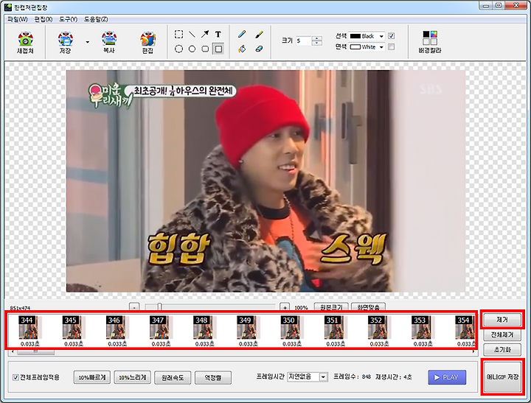Open the 파일(W) menu

pyautogui.click(x=17, y=19)
